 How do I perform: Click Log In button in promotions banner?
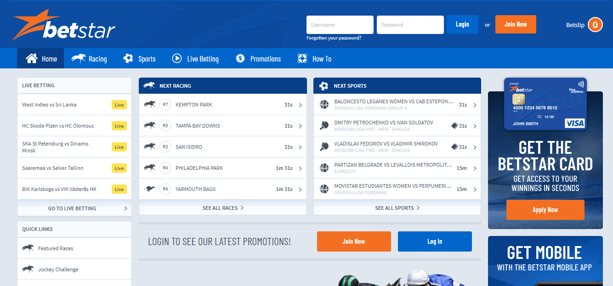pos(435,241)
